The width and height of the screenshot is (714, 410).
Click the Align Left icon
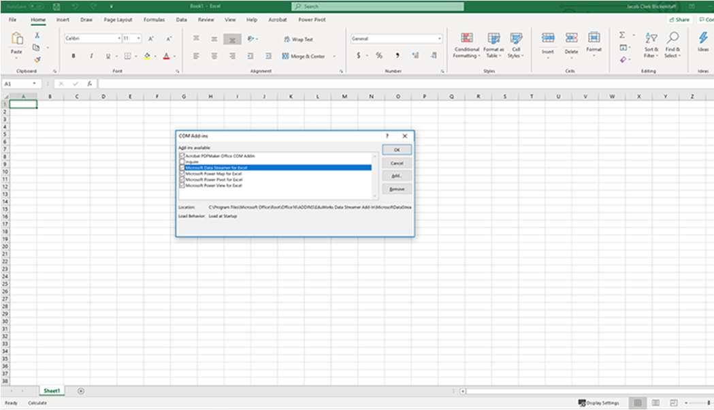coord(196,56)
